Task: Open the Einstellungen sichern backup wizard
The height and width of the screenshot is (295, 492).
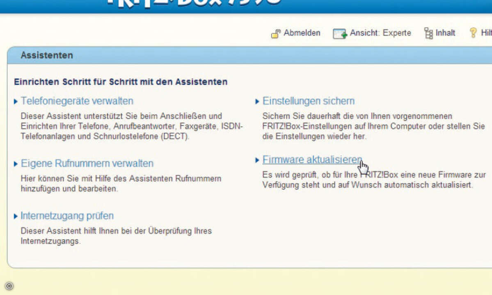Action: point(309,101)
